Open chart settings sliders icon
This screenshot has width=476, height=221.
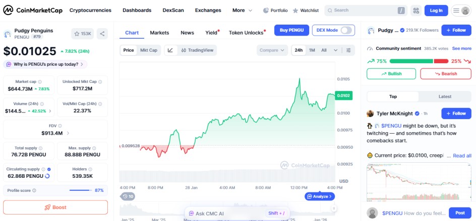point(348,50)
